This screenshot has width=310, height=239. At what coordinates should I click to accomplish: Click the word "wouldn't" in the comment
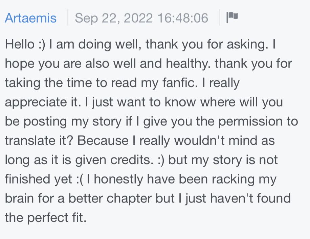[199, 141]
